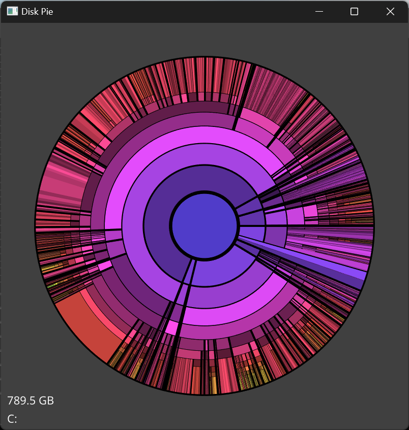
Task: Close the Disk Pie window
Action: pyautogui.click(x=390, y=11)
